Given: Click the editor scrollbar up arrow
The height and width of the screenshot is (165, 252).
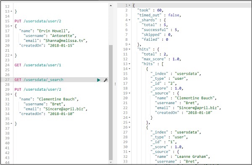Looking at the screenshot, I should 111,5.
